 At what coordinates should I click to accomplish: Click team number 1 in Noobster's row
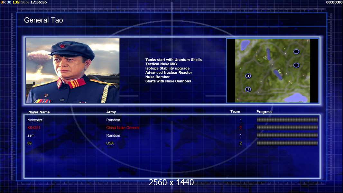pos(240,120)
